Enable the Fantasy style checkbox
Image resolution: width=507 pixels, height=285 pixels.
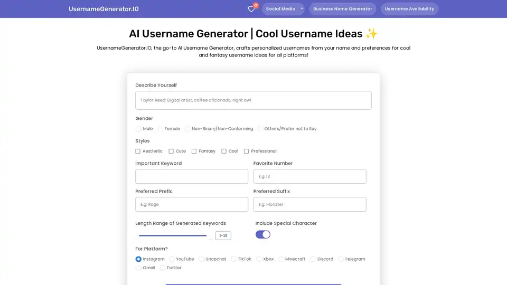tap(194, 151)
